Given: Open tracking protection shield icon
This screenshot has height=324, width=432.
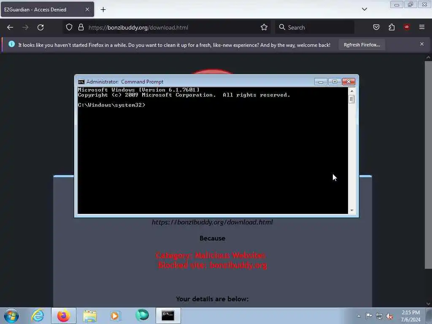Looking at the screenshot, I should point(69,27).
